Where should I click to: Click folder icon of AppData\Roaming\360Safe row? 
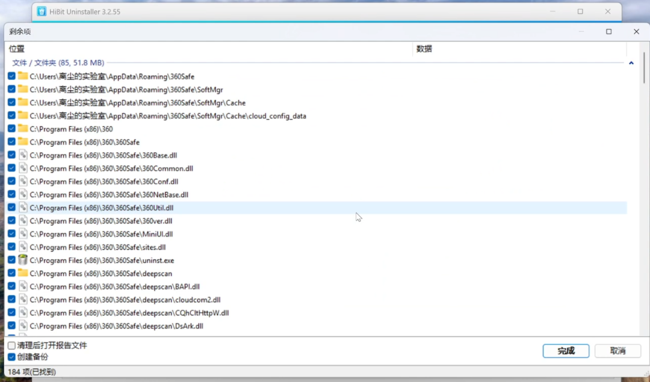[23, 76]
